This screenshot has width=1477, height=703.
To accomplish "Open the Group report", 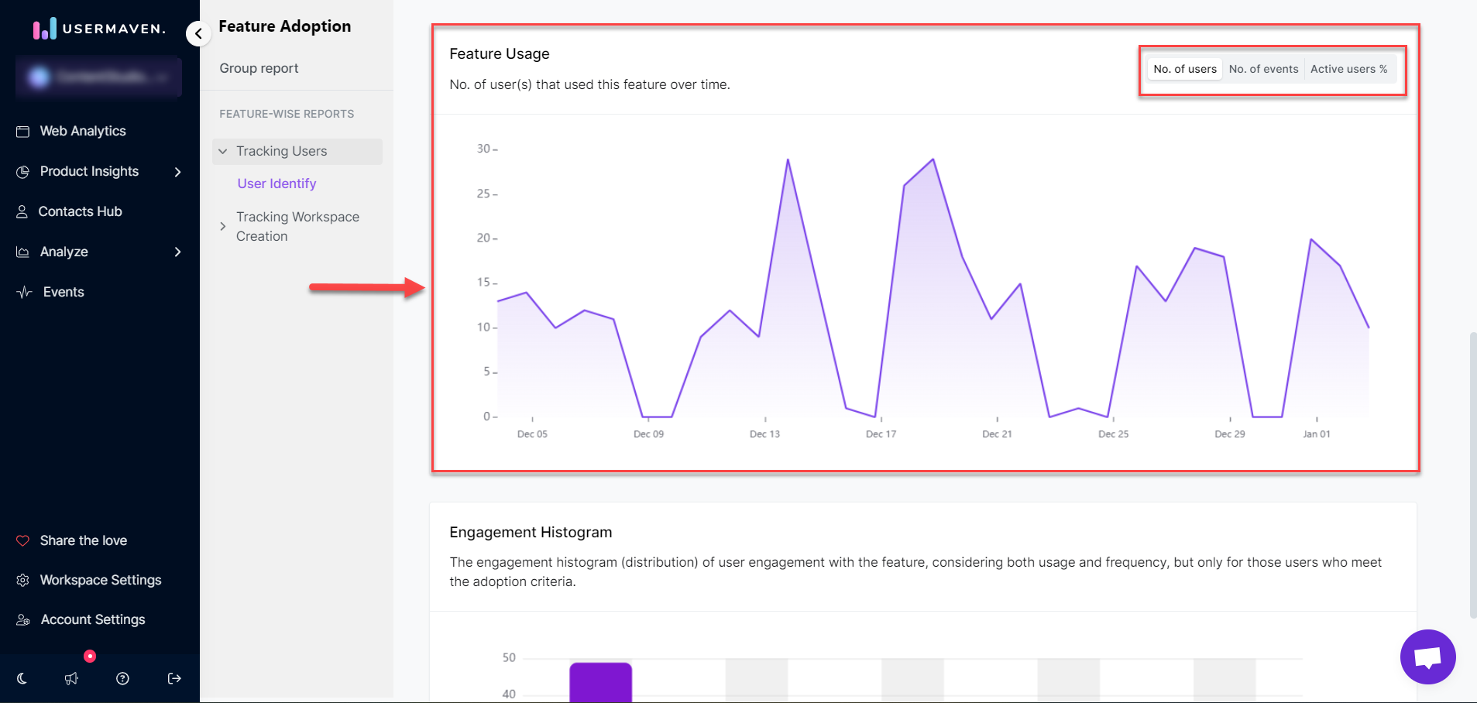I will point(259,68).
